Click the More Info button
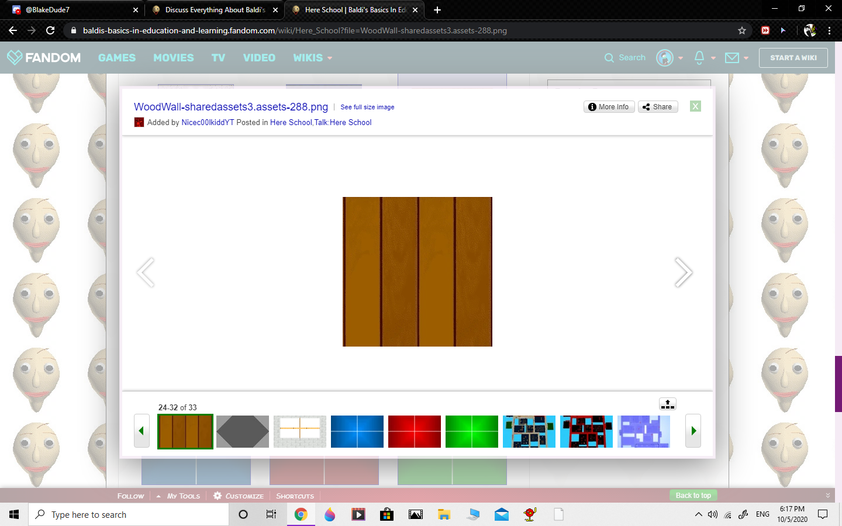 609,107
